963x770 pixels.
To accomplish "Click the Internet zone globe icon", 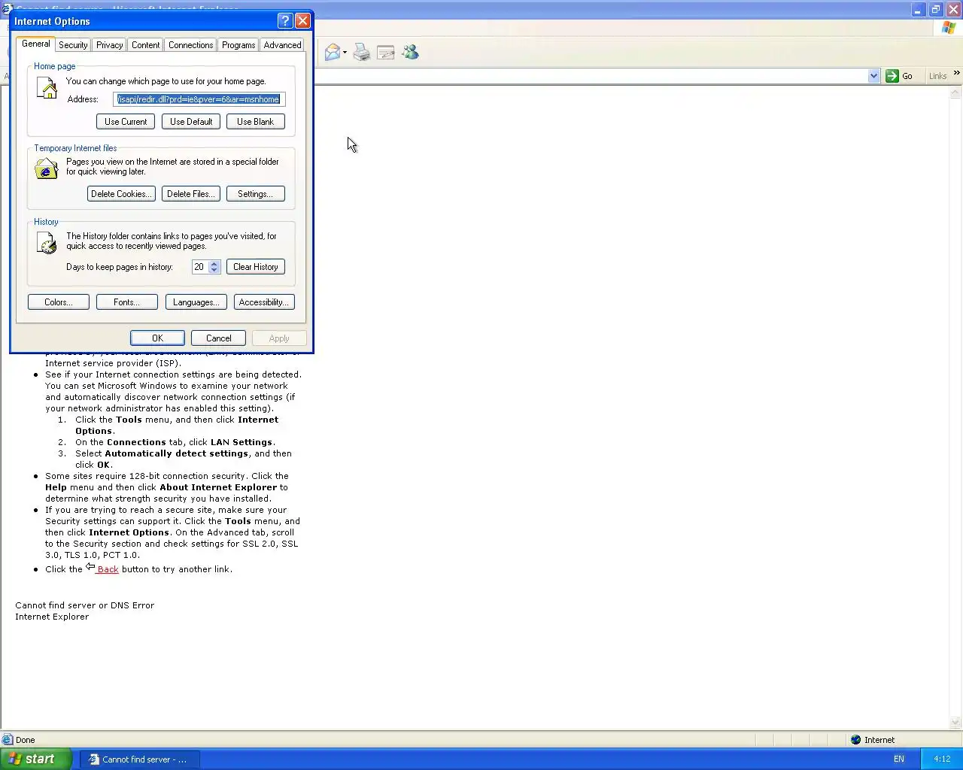I will click(x=855, y=740).
